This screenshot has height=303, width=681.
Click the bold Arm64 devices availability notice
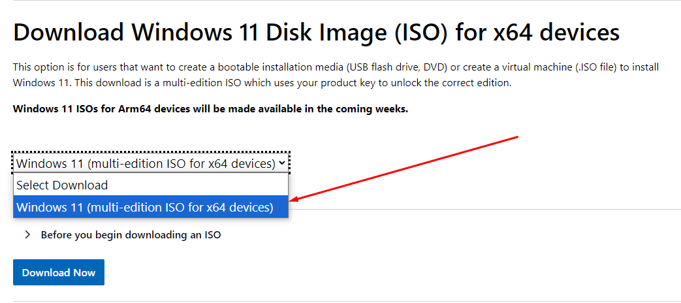211,108
